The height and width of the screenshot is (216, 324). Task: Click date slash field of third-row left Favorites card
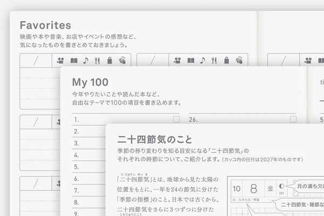(x=36, y=184)
